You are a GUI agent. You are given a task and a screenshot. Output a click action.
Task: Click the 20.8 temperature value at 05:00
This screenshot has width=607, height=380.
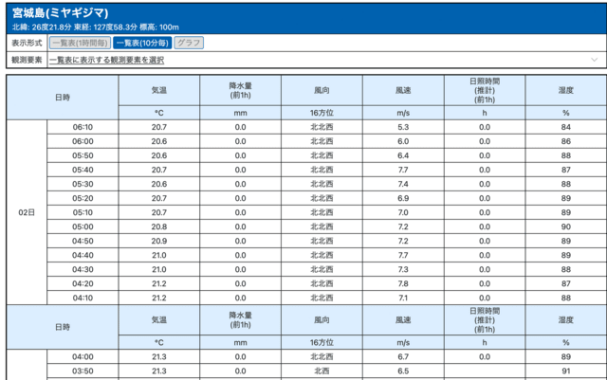click(159, 226)
